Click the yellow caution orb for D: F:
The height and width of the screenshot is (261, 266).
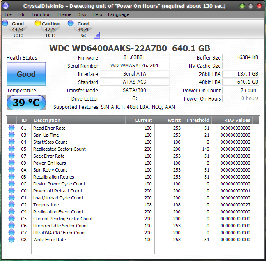pyautogui.click(x=38, y=23)
